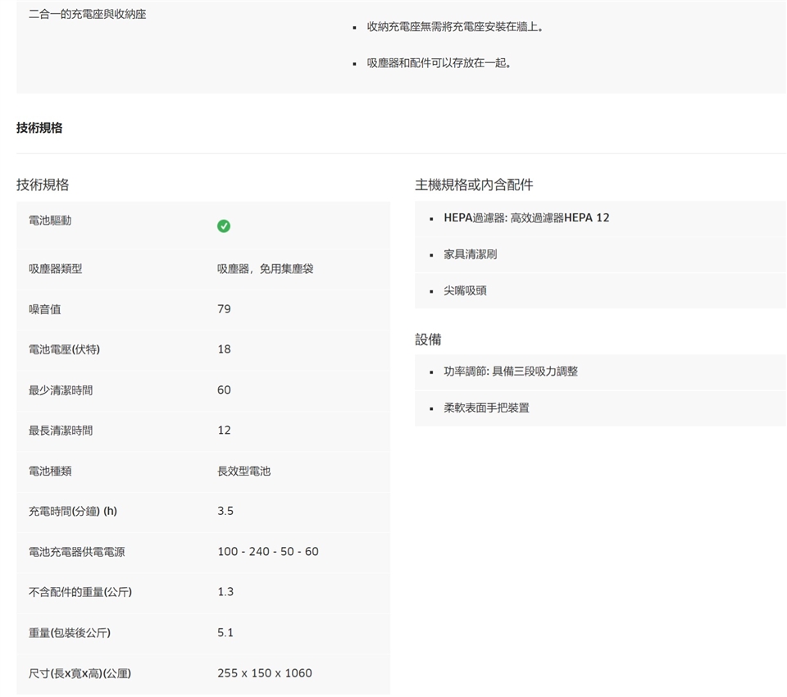Click the 電池電壓(伏特) row label
787x697 pixels.
point(64,349)
